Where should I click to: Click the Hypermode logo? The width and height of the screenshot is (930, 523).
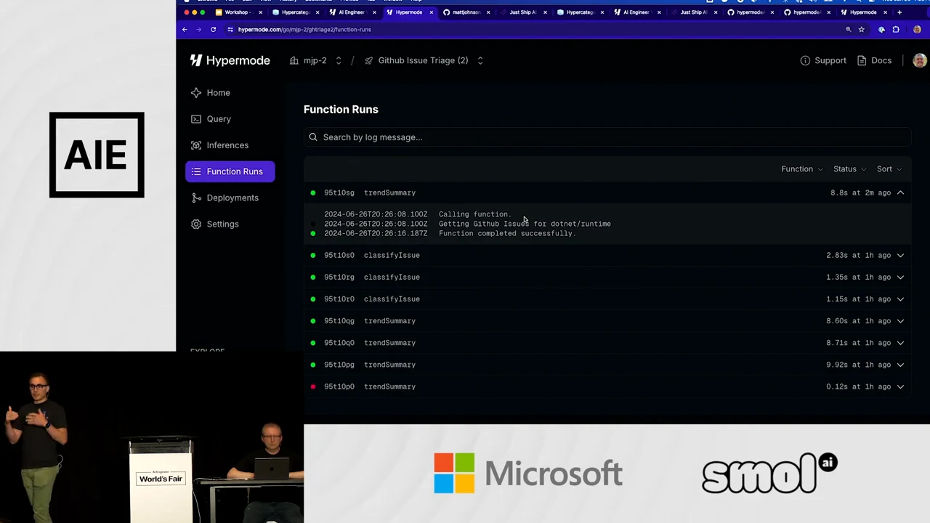coord(230,60)
